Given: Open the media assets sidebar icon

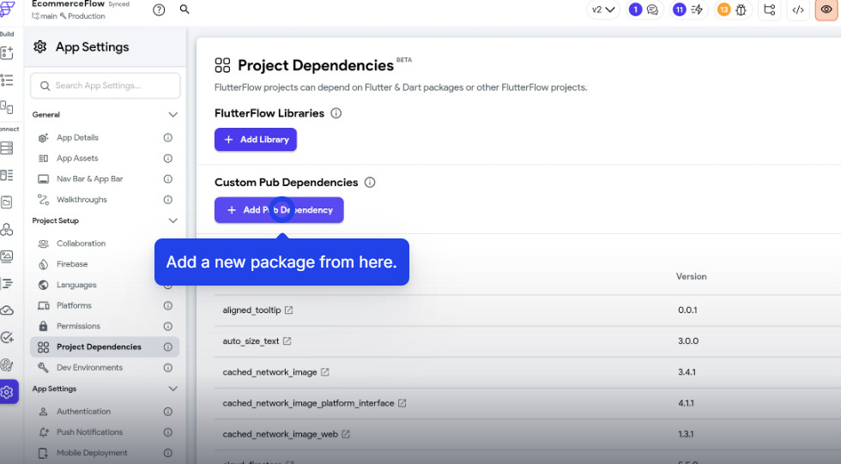Looking at the screenshot, I should pos(7,256).
